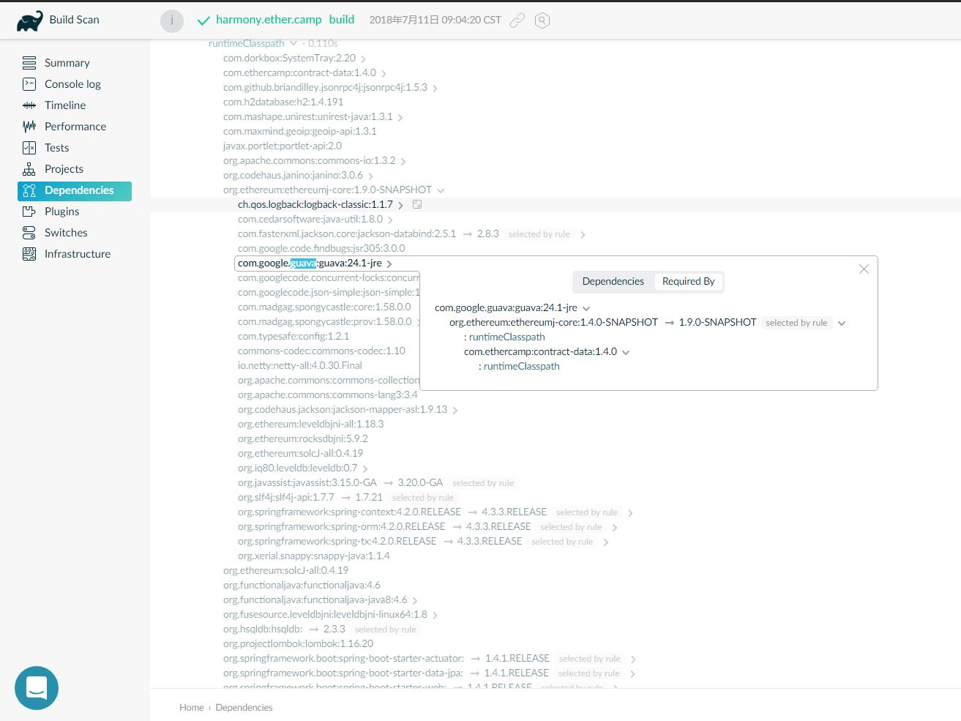Open the Timeline page

(65, 105)
